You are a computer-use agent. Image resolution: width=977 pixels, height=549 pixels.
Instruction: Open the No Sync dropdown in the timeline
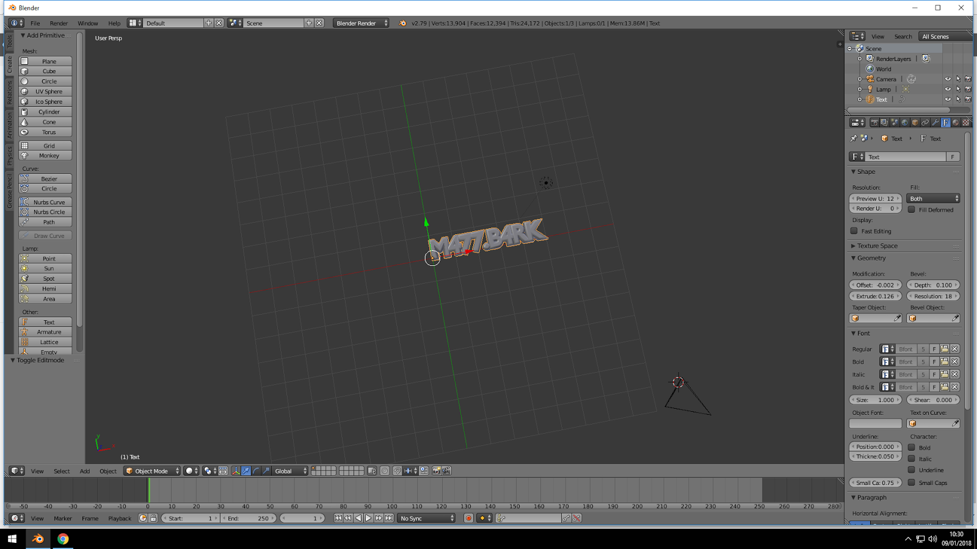point(426,518)
